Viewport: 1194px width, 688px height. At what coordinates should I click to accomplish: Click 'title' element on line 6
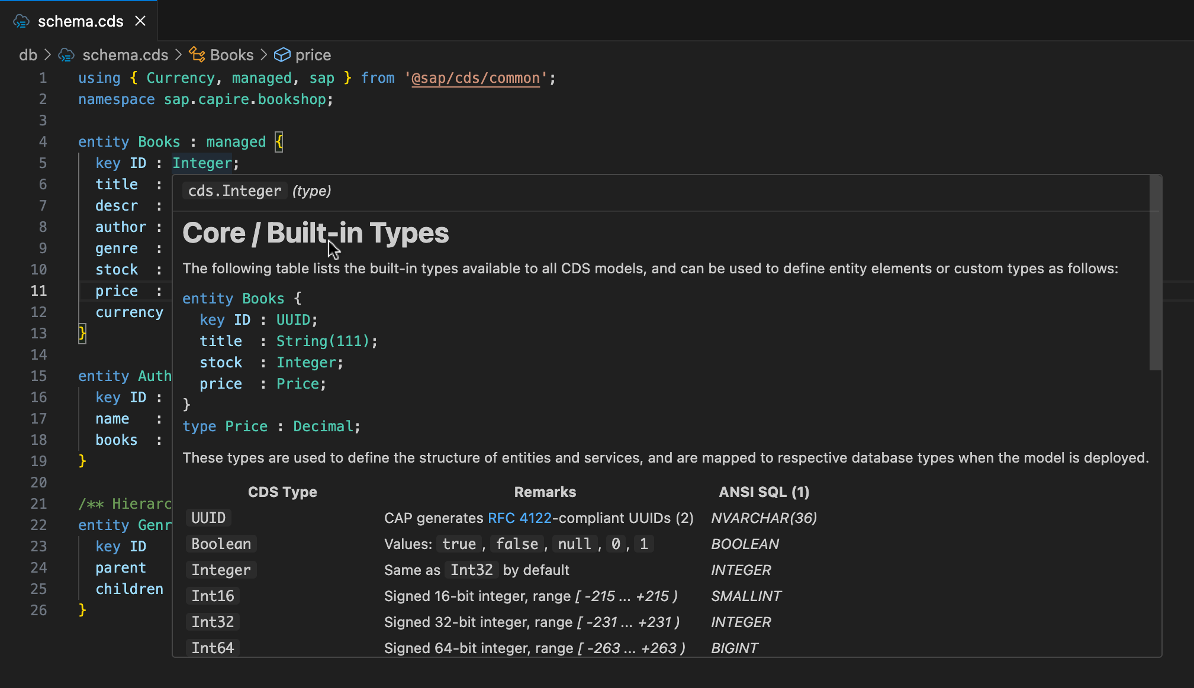117,185
